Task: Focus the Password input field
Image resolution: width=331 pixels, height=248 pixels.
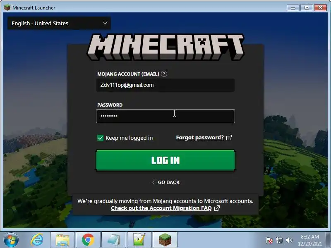Action: tap(165, 116)
